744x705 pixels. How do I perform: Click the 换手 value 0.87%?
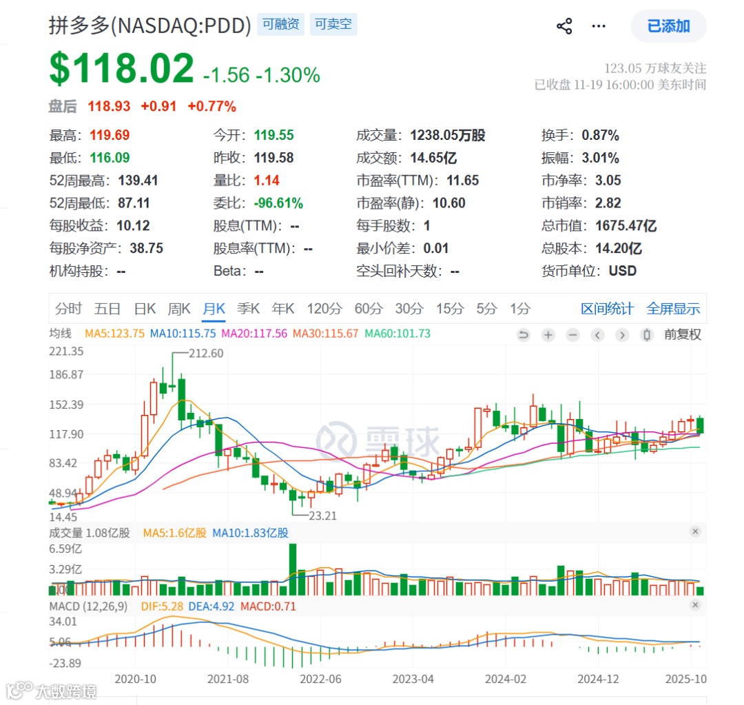click(600, 135)
